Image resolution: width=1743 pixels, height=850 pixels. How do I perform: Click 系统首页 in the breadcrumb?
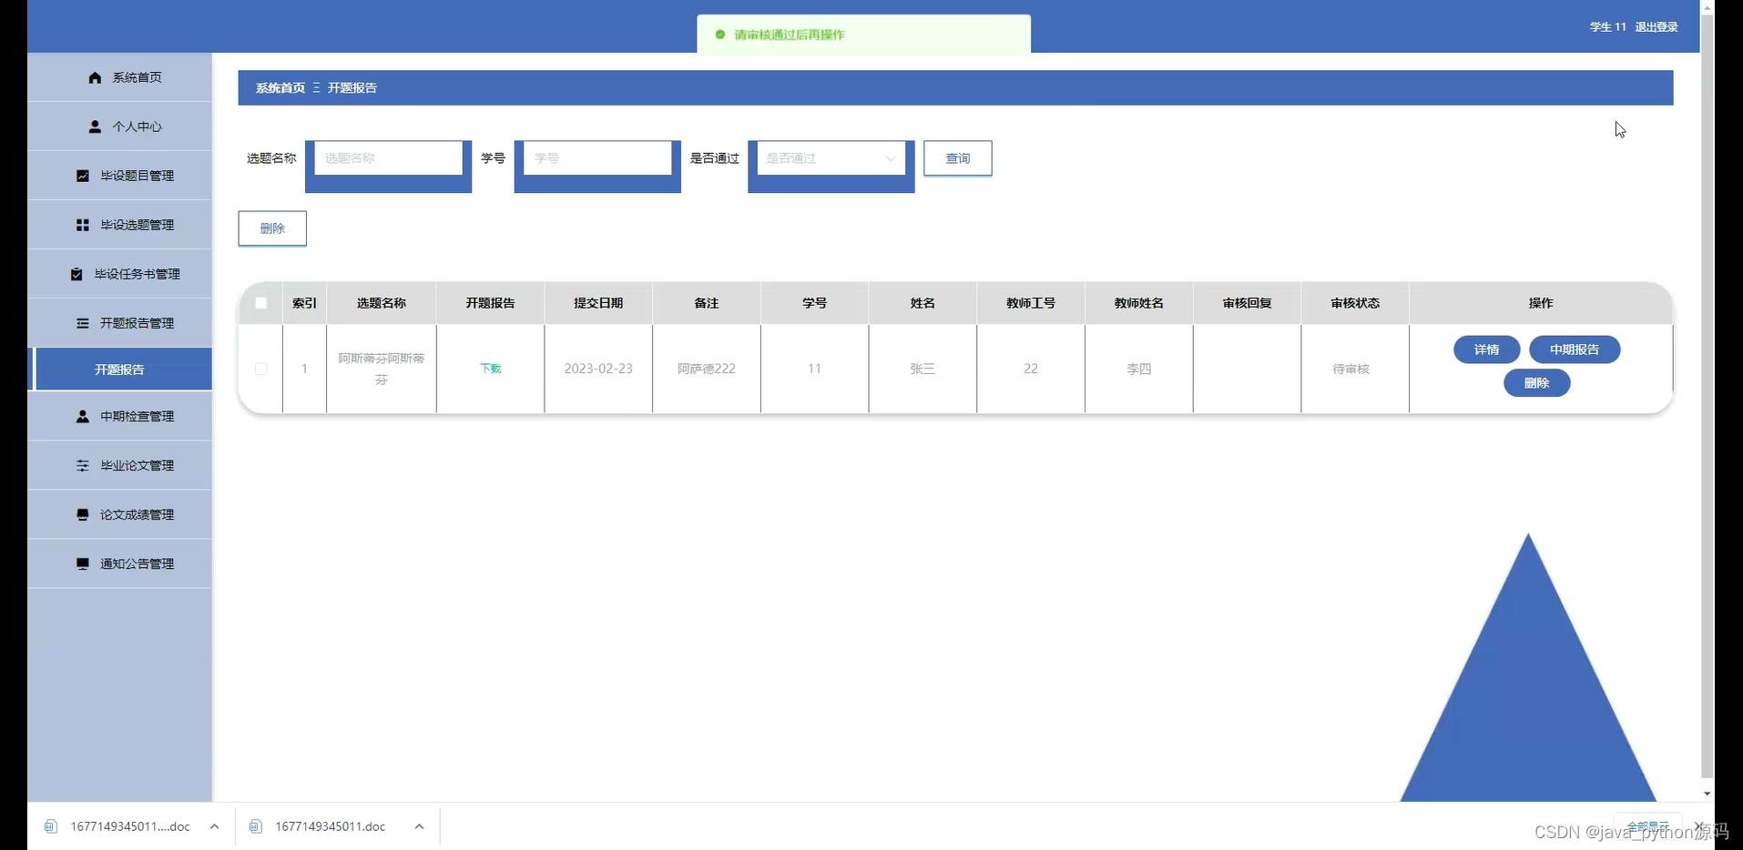coord(280,88)
